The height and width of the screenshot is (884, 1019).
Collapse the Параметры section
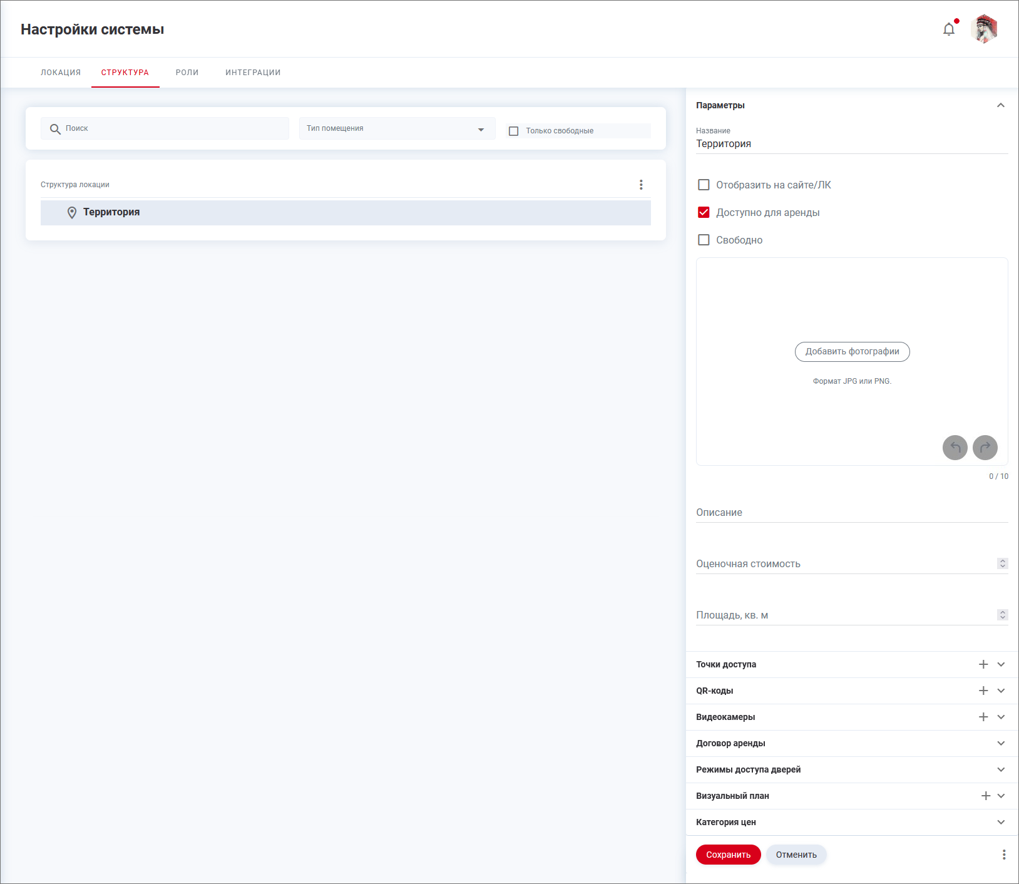[1001, 105]
